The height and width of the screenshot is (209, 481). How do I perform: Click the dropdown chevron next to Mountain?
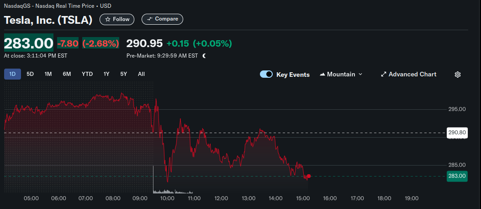pos(360,74)
